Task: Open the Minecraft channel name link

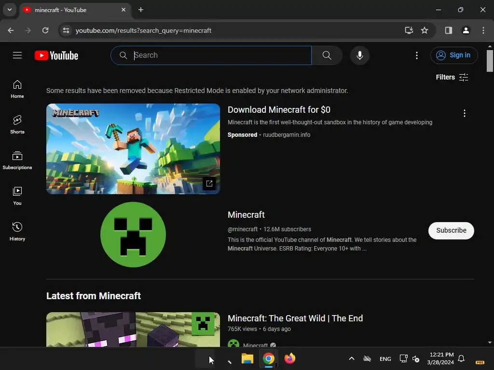Action: tap(246, 215)
